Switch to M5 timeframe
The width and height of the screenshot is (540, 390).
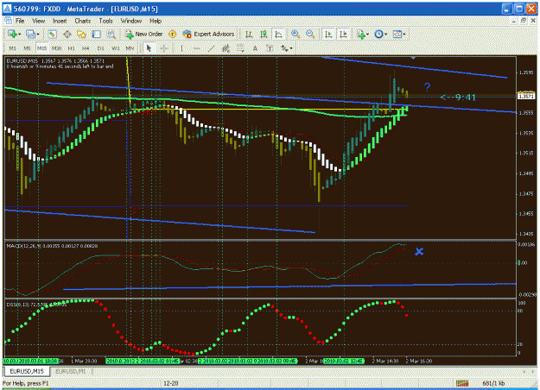(27, 48)
